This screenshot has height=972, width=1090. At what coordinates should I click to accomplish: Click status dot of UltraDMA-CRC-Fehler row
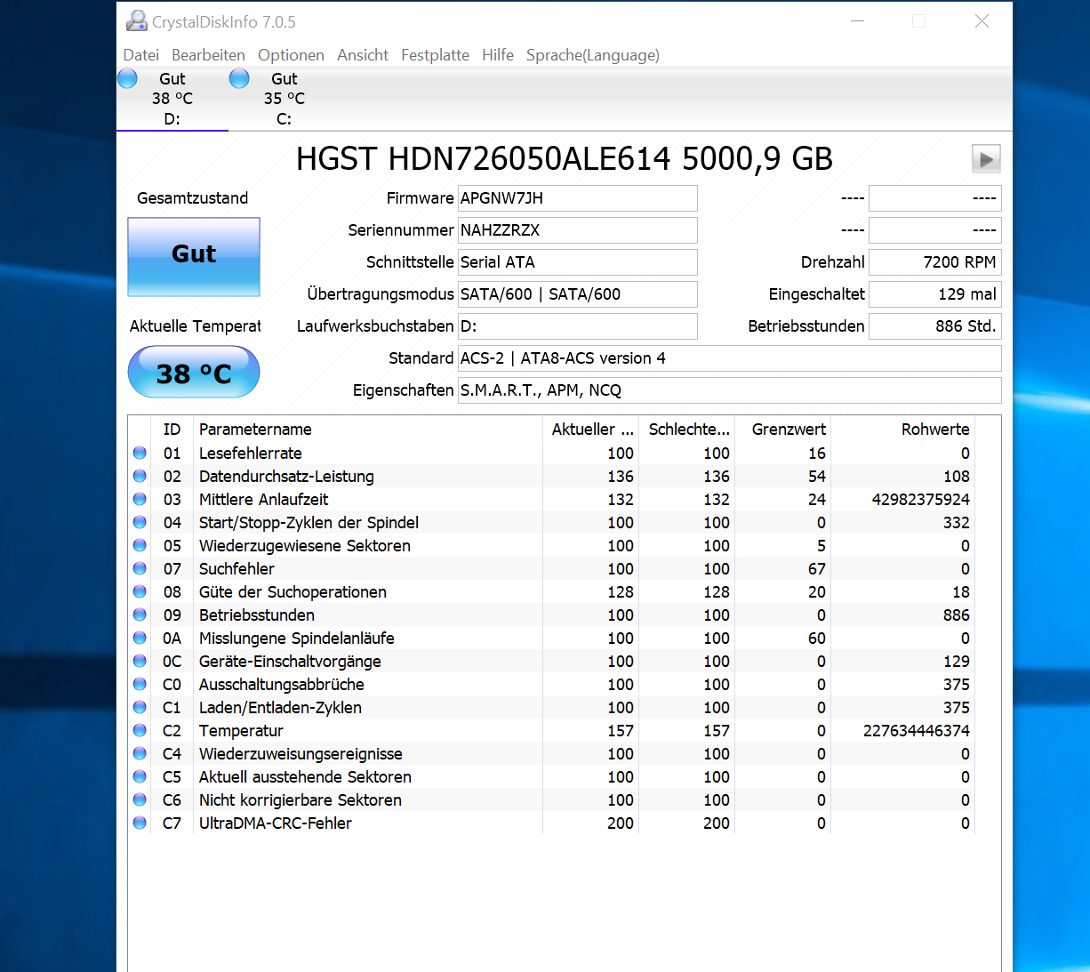[x=140, y=823]
